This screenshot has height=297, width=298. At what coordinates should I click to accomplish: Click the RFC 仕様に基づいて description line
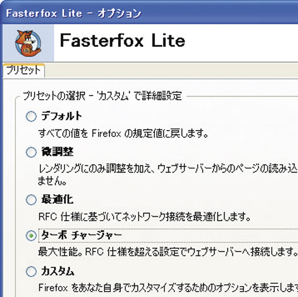point(145,216)
